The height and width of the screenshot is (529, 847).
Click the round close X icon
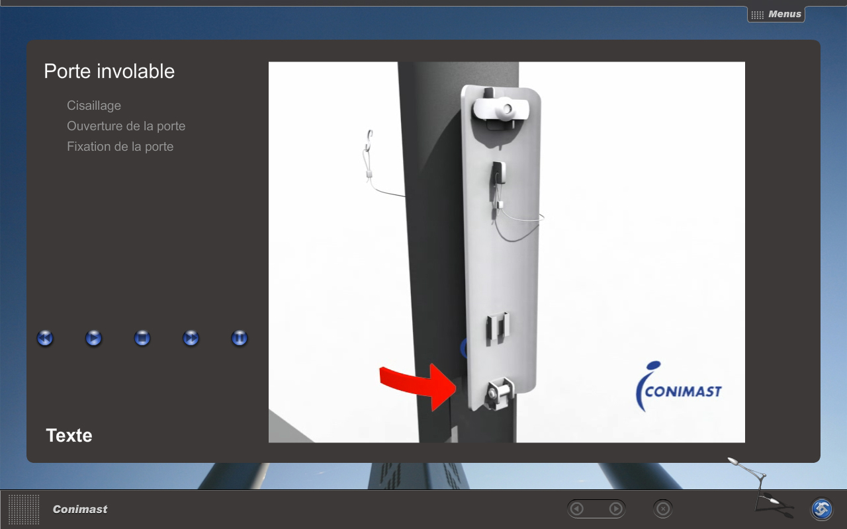click(663, 509)
